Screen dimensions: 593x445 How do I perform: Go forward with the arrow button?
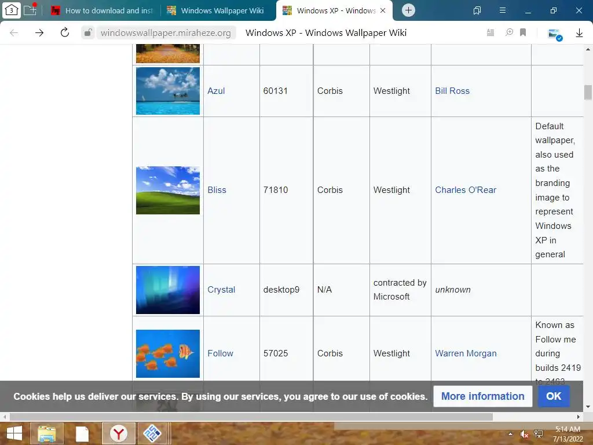(39, 32)
